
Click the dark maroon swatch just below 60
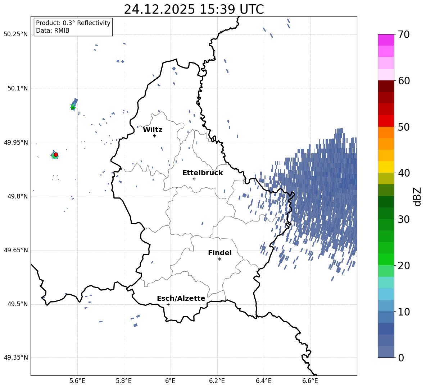pyautogui.click(x=386, y=86)
